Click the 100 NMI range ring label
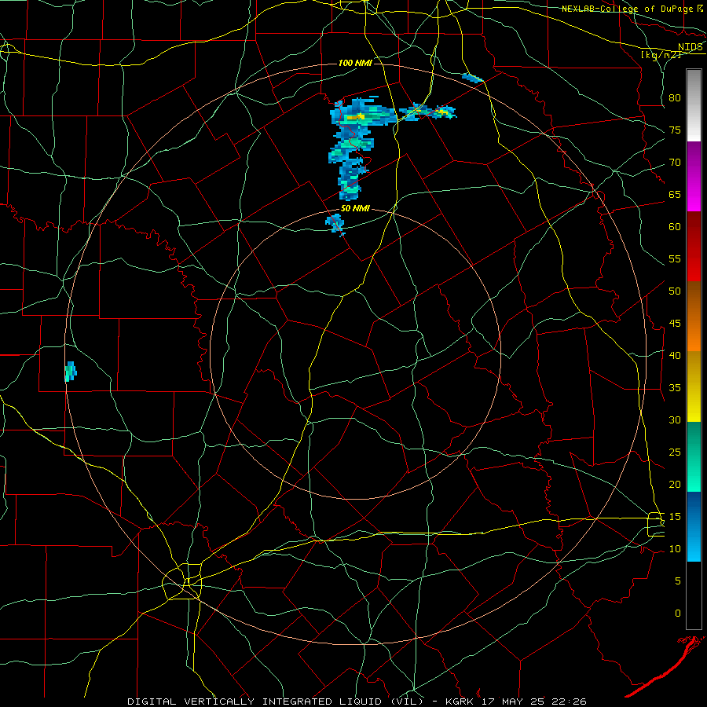707x707 pixels. click(355, 63)
